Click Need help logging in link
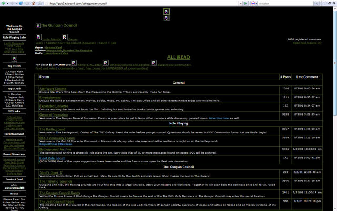This screenshot has width=337, height=211. 307,43
